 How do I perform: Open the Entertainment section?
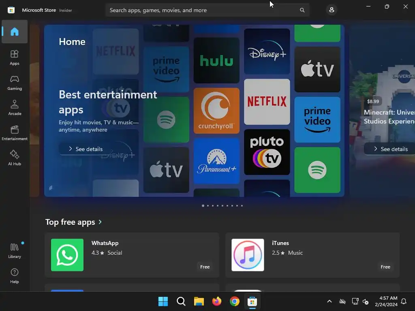pos(15,133)
